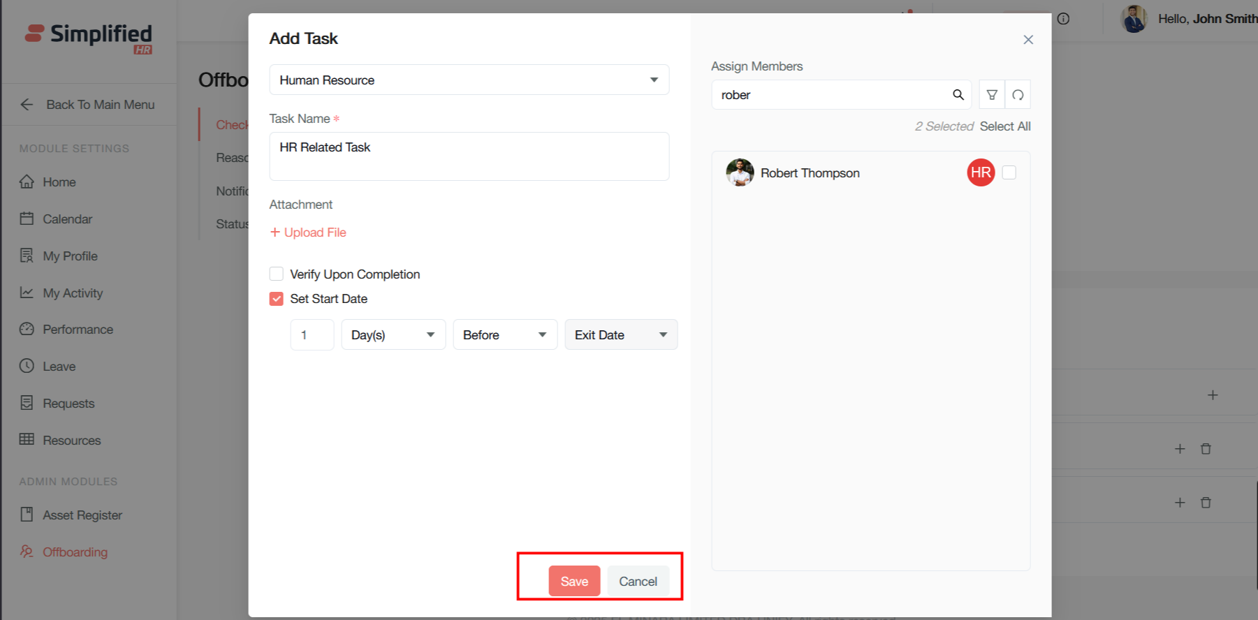Open Calendar from the sidebar

coord(66,219)
